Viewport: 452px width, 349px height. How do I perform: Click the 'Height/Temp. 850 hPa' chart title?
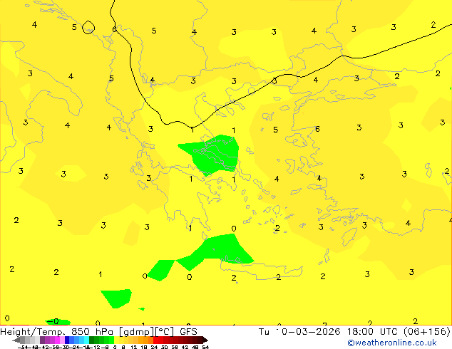click(57, 332)
